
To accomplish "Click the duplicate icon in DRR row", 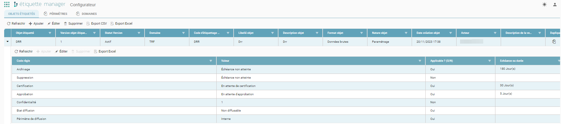I will point(554,42).
